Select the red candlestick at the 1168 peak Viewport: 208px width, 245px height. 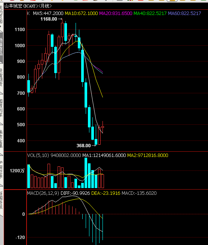(62, 30)
